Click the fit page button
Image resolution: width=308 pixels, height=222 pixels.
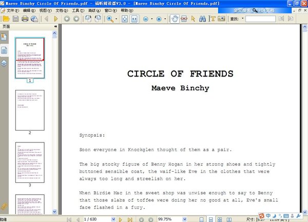coord(125,19)
